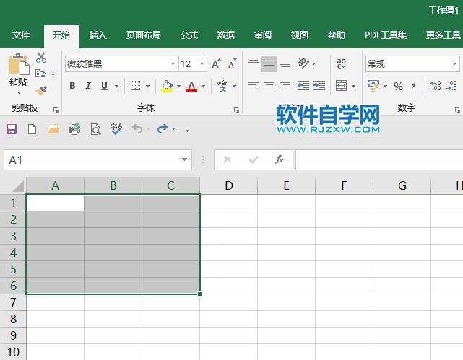Image resolution: width=463 pixels, height=360 pixels.
Task: Click the text orientation icon
Action: click(x=303, y=63)
